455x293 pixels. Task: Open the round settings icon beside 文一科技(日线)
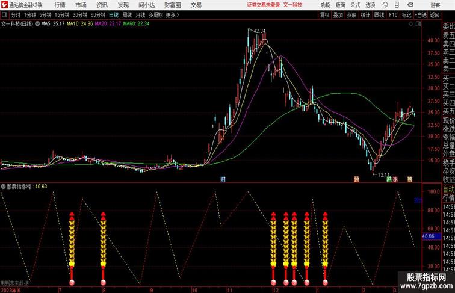[37, 24]
